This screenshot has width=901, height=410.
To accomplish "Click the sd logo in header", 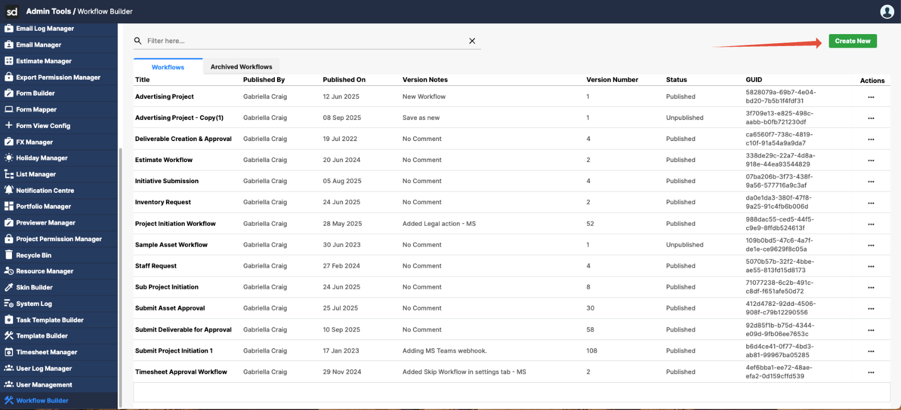I will click(12, 11).
